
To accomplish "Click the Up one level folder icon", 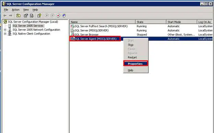I will (18, 15).
